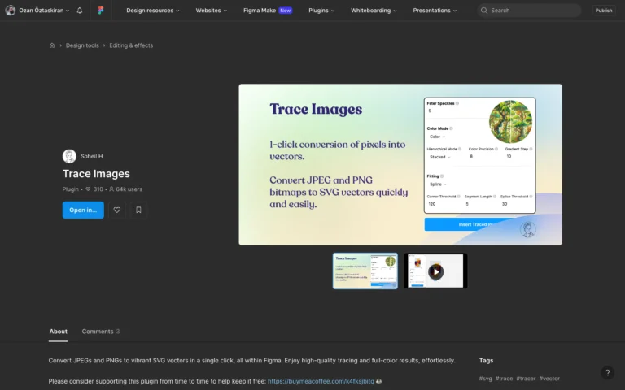The width and height of the screenshot is (625, 390).
Task: Focus the Search field
Action: tap(529, 11)
